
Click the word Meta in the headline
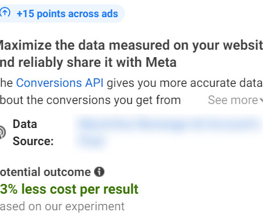tap(161, 62)
